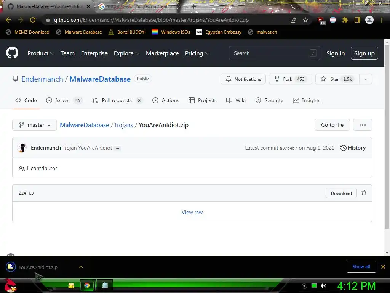This screenshot has width=390, height=293.
Task: Open the Security tab
Action: tap(269, 100)
